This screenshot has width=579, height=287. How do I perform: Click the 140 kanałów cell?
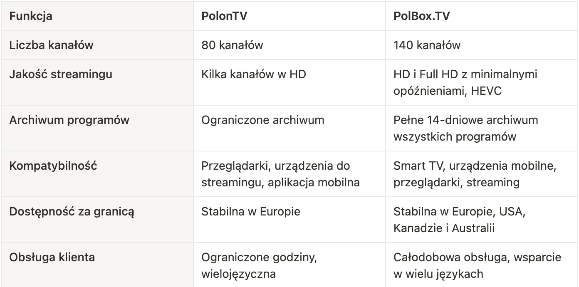tap(427, 45)
